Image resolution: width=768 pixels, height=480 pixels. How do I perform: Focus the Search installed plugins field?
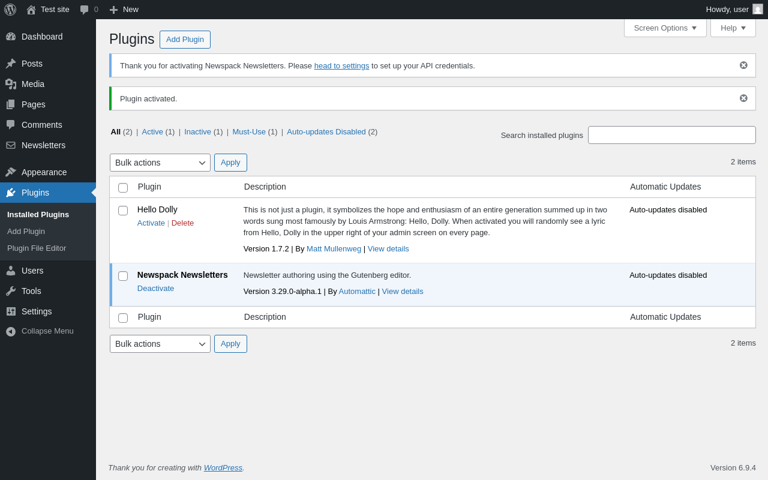click(x=672, y=135)
